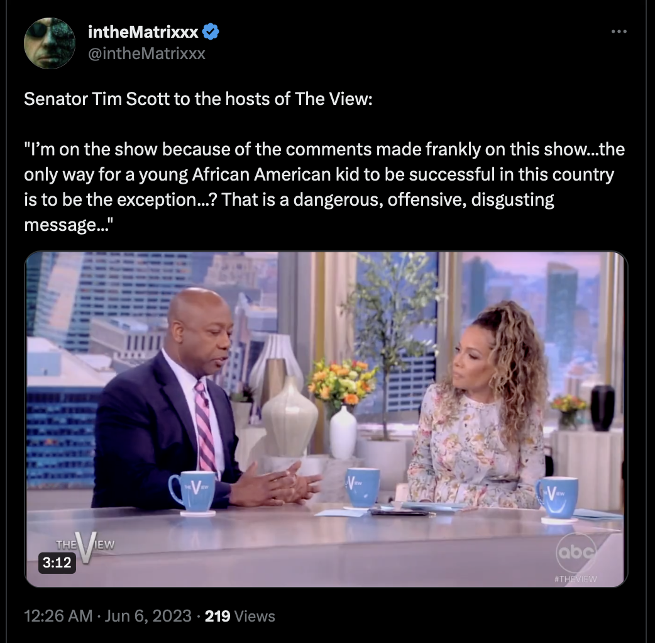
Task: Click the blue mug at the video's right edge
Action: click(x=557, y=499)
